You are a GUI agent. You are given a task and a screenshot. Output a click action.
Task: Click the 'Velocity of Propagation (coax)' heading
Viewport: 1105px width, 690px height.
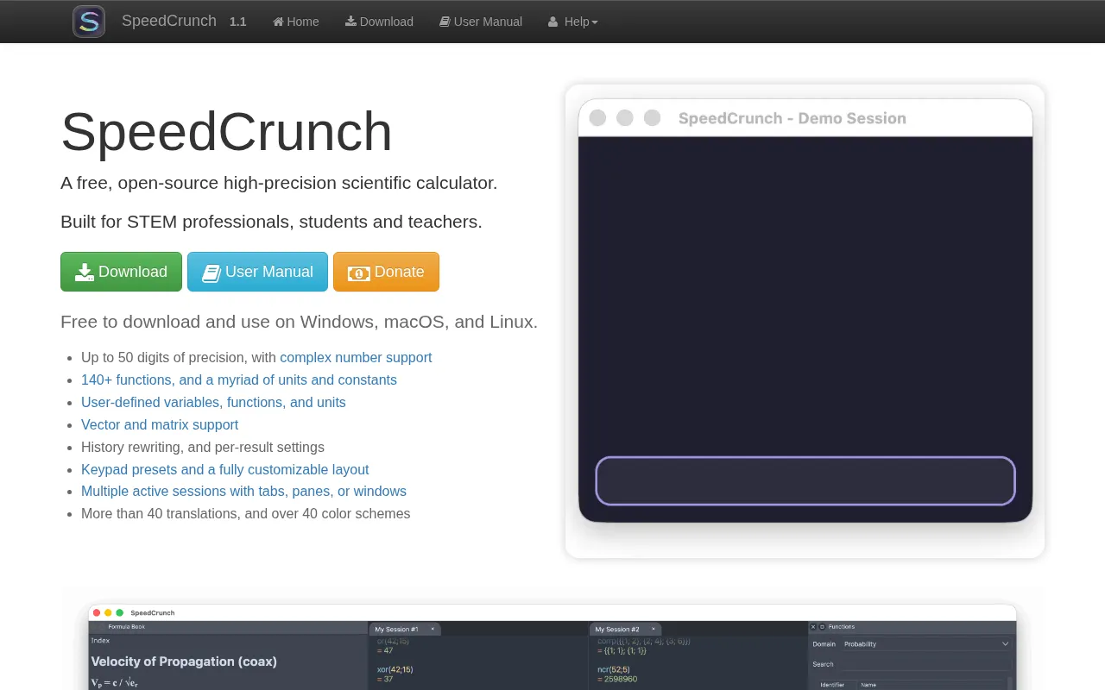[184, 662]
